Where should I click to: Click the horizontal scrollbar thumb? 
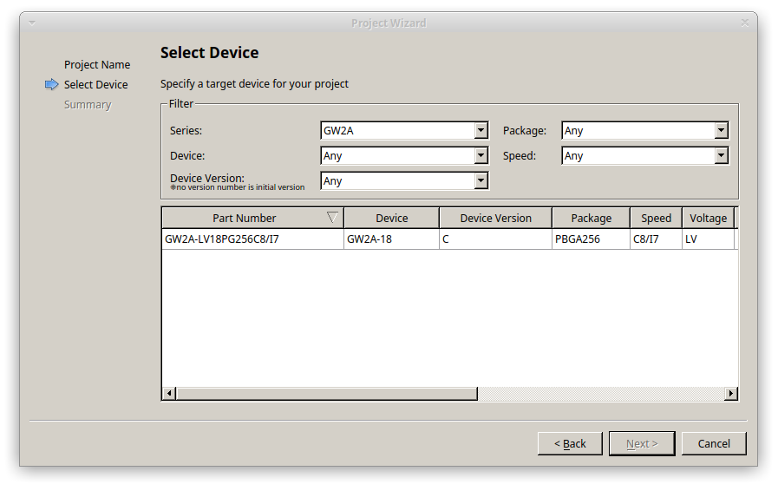[x=326, y=394]
